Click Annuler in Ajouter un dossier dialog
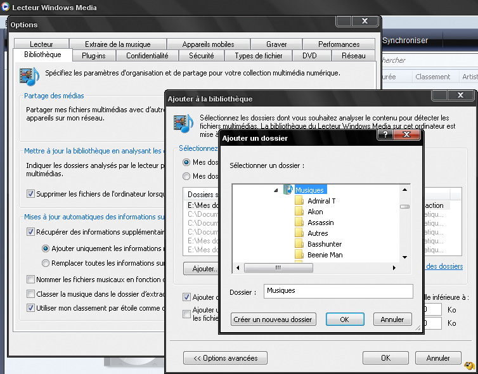 tap(392, 319)
